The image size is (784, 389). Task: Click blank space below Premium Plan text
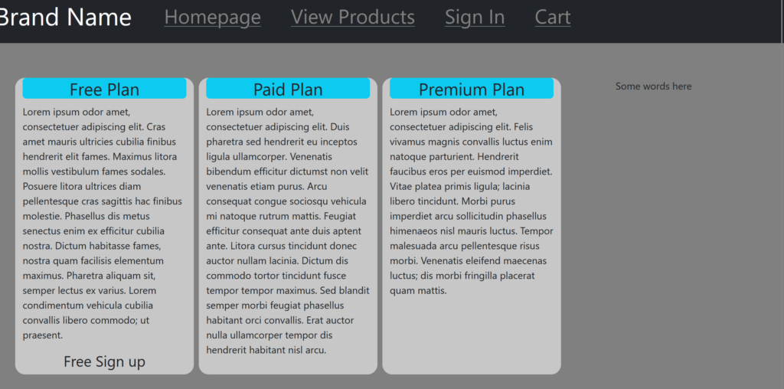471,337
